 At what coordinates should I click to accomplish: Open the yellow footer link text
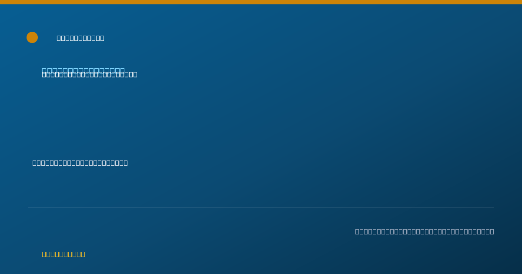pyautogui.click(x=64, y=254)
